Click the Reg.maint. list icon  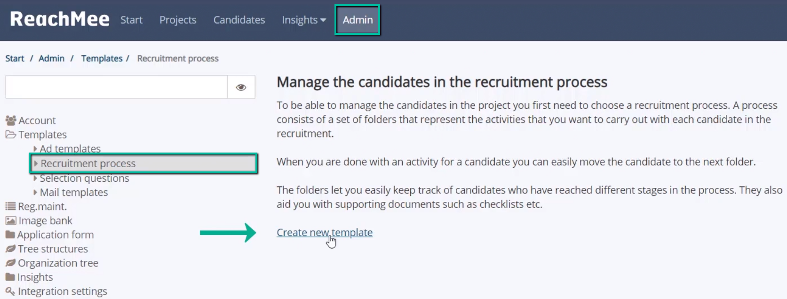[x=10, y=206]
